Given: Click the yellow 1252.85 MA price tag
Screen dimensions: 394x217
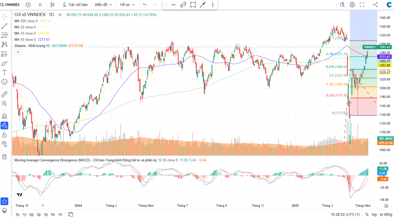Looking at the screenshot, I should pos(384,65).
